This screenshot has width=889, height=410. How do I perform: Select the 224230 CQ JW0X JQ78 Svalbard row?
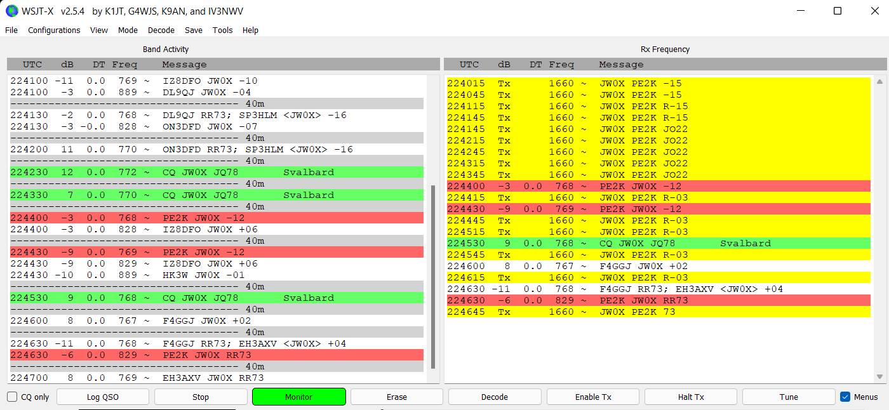click(217, 172)
